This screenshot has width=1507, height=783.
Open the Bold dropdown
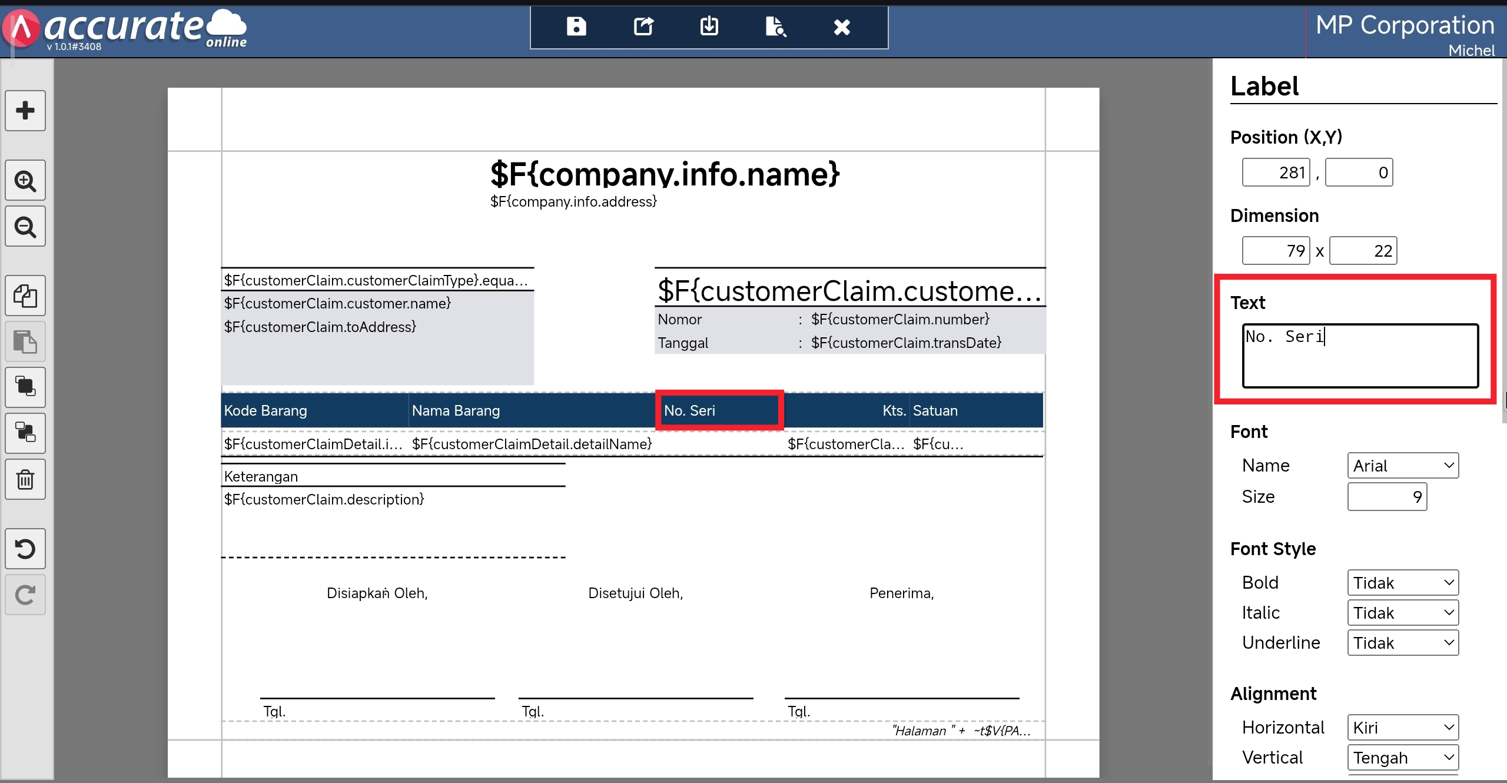(x=1402, y=583)
